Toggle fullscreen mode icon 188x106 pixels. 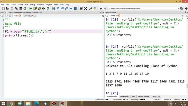(x=85, y=9)
